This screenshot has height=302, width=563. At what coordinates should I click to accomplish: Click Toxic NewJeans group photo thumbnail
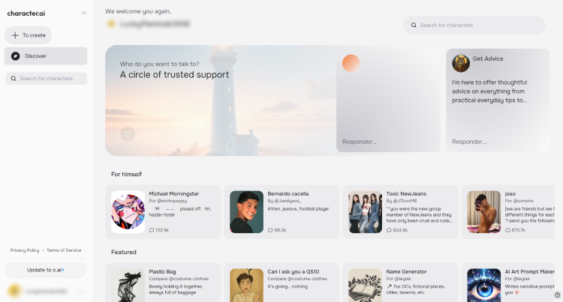365,212
